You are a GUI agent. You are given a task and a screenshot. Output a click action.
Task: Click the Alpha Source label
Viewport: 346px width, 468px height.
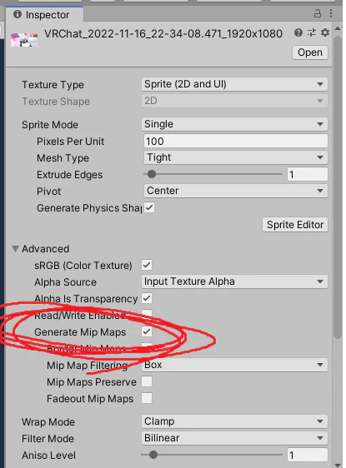pos(65,282)
